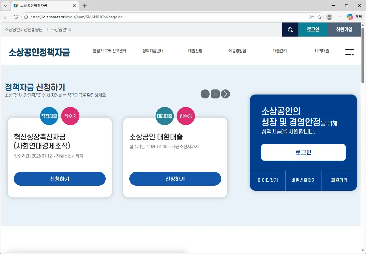The width and height of the screenshot is (366, 254).
Task: Go to previous carousel slide
Action: (205, 94)
